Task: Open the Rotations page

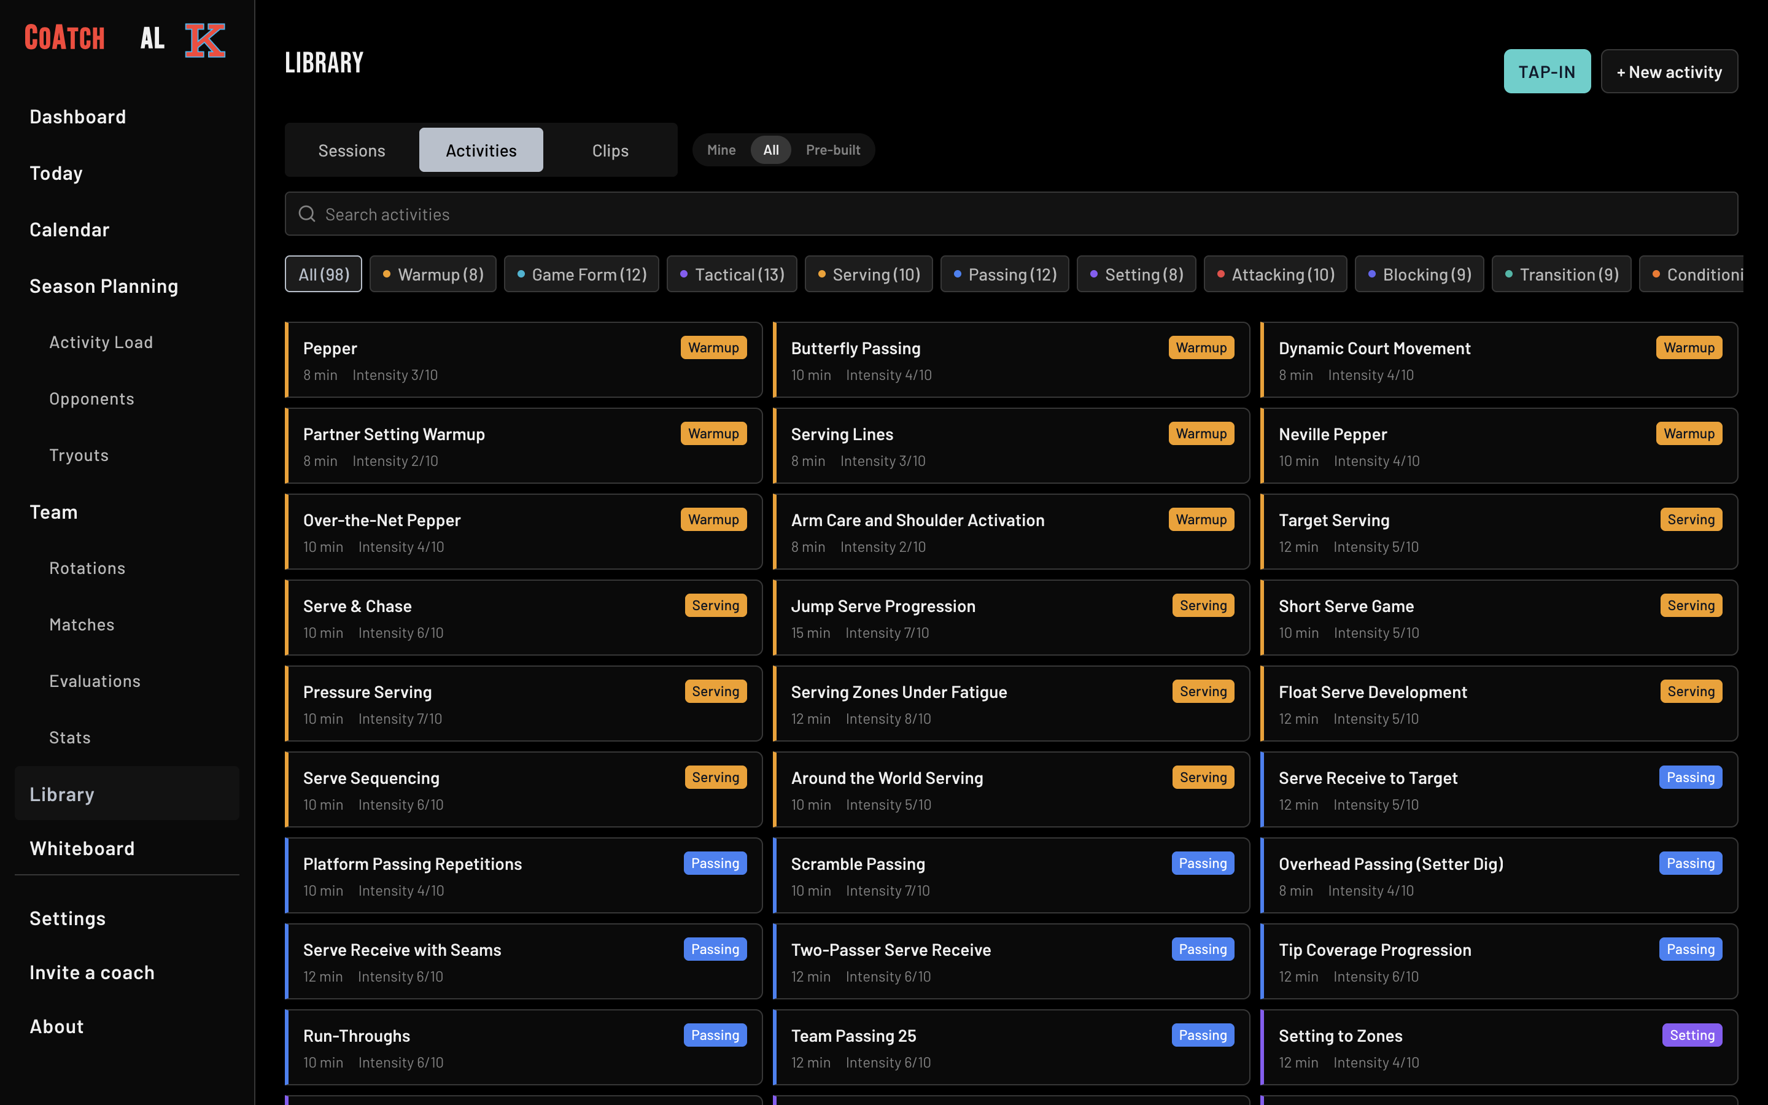Action: [87, 568]
